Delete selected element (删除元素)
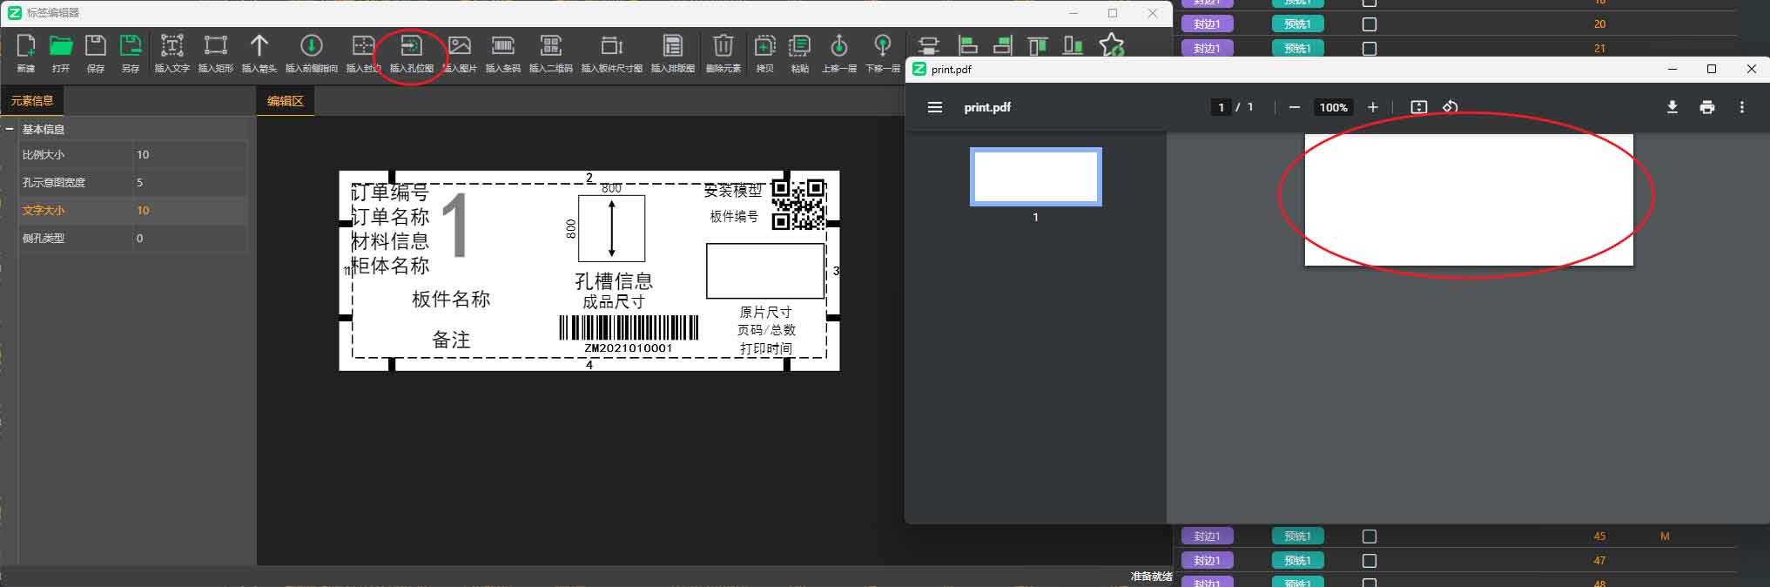The height and width of the screenshot is (587, 1770). [x=723, y=52]
